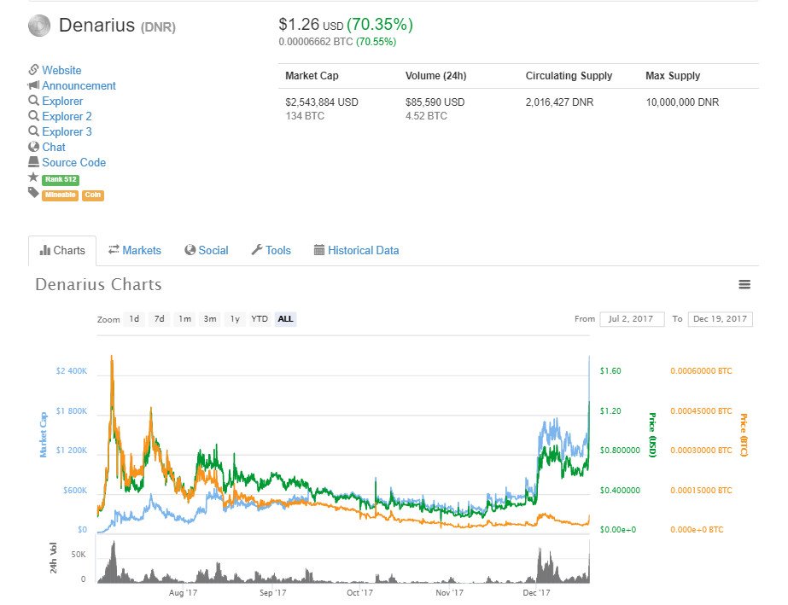Switch to the Historical Data tab
The image size is (788, 605).
pyautogui.click(x=356, y=250)
